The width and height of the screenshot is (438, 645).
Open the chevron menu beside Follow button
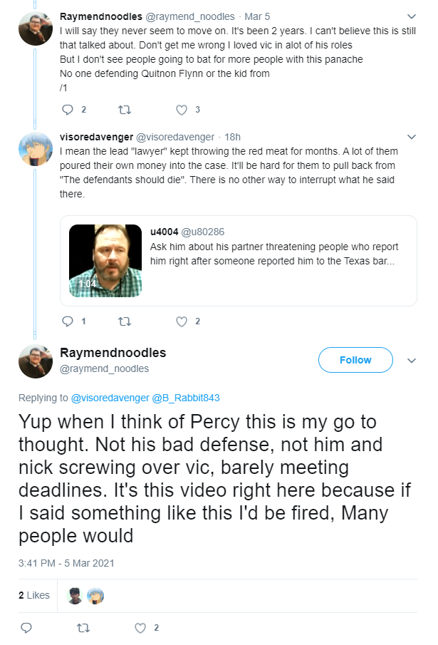click(412, 361)
